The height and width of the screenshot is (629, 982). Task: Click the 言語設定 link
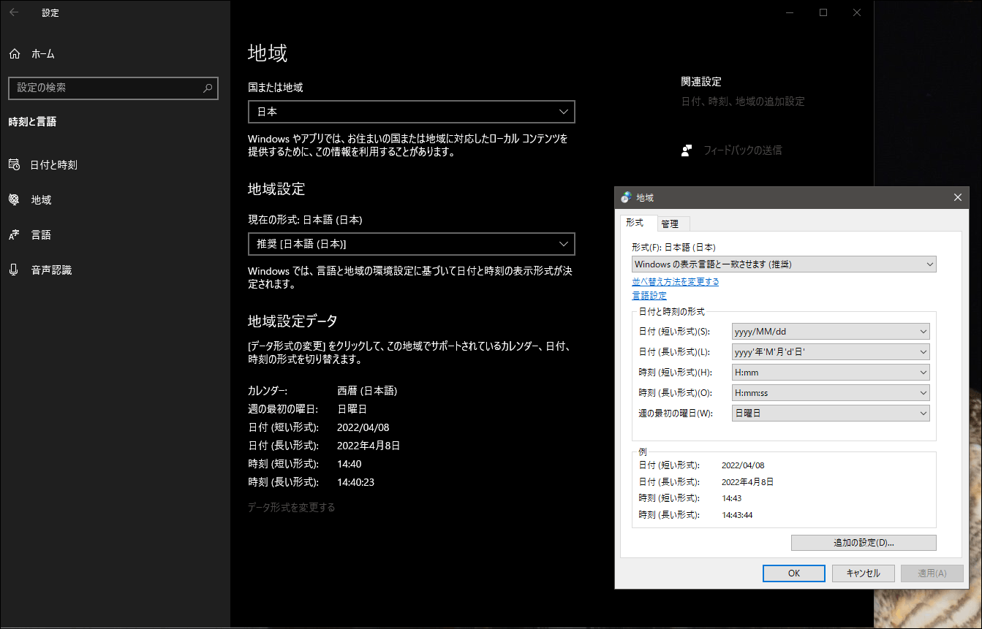(x=649, y=296)
